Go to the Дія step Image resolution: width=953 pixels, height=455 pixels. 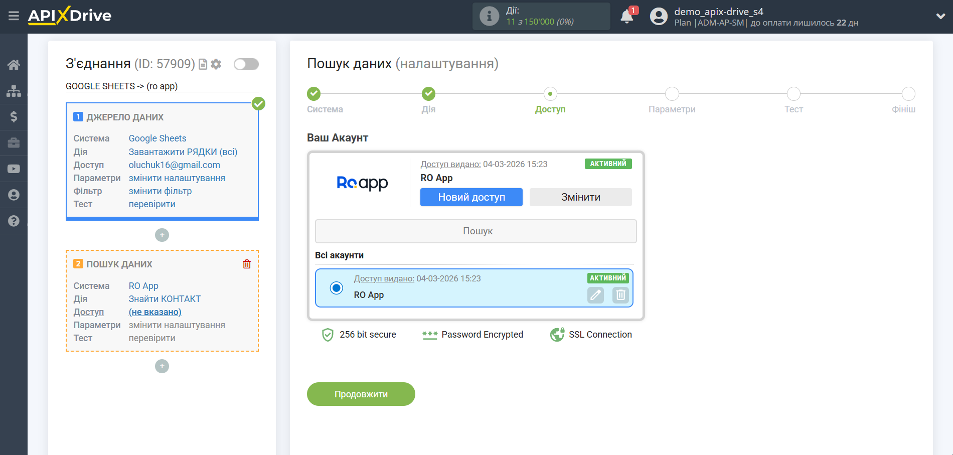coord(428,94)
